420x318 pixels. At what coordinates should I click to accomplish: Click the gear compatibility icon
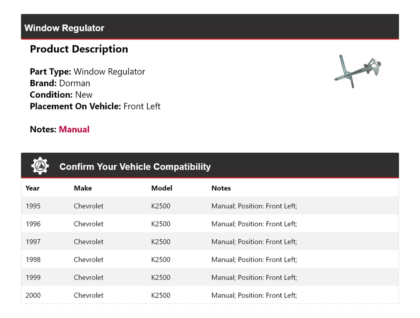coord(40,166)
